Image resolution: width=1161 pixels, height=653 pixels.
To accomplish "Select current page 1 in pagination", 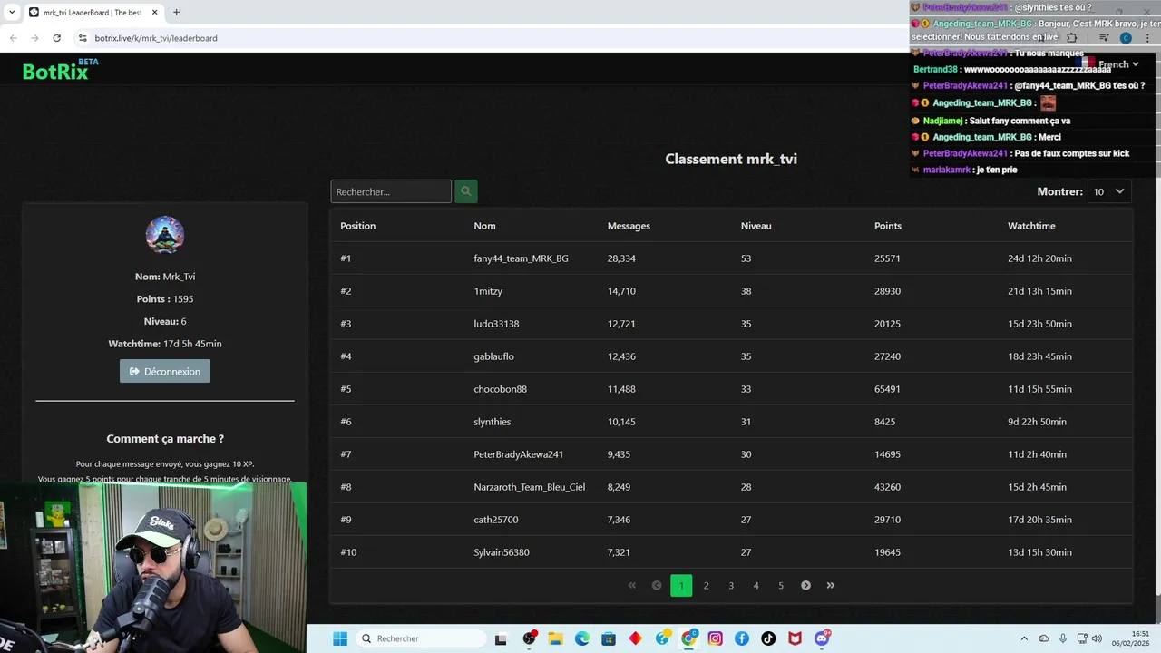I will coord(681,586).
